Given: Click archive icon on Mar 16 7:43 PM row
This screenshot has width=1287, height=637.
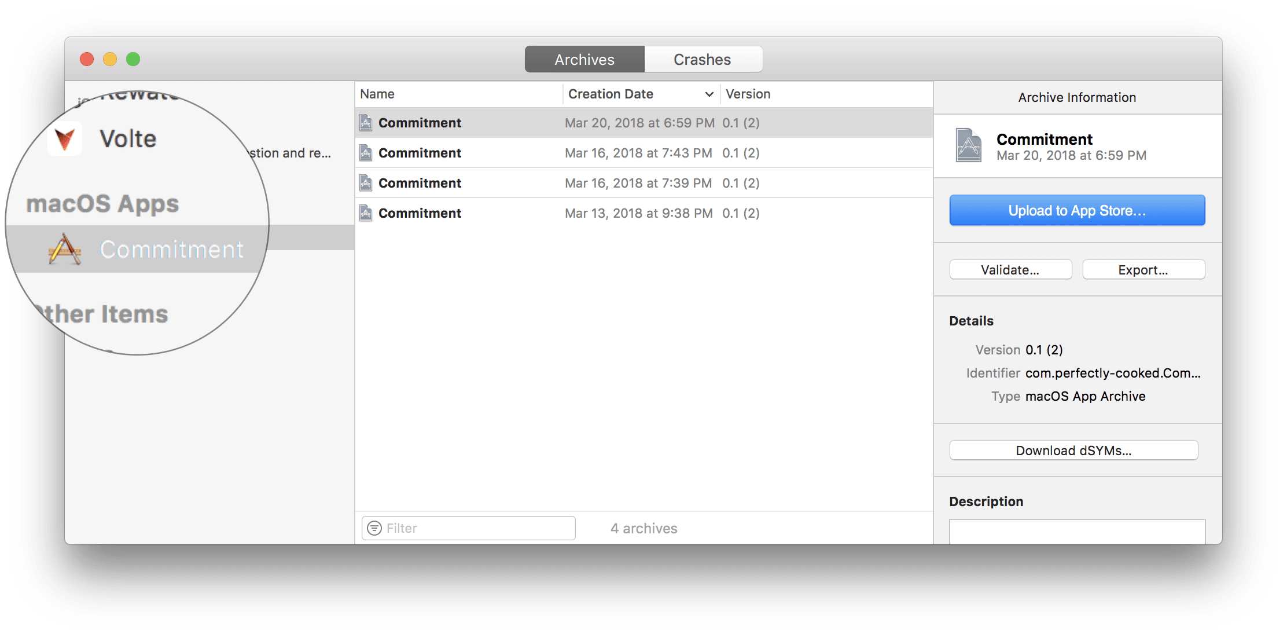Looking at the screenshot, I should coord(366,153).
